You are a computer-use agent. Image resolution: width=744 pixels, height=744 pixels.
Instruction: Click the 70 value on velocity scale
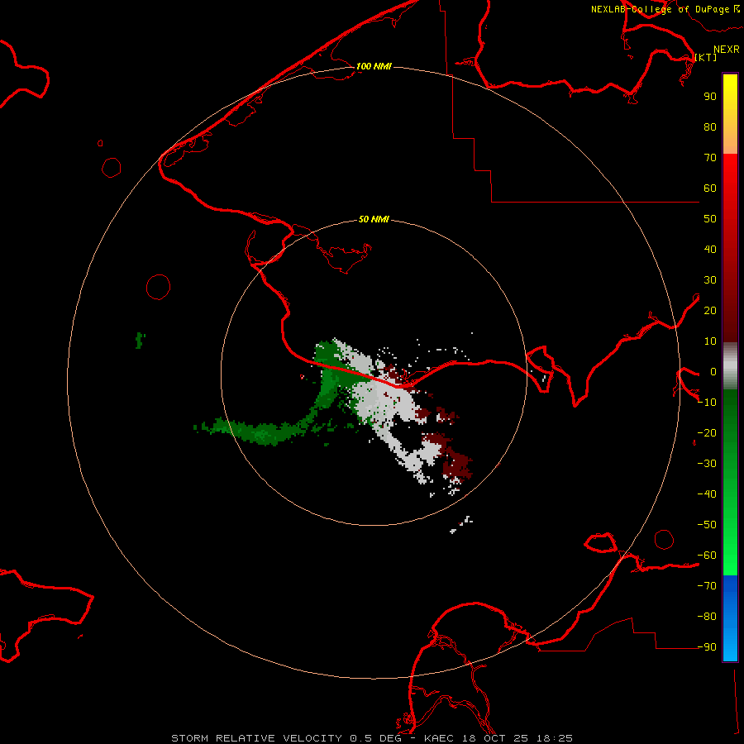710,158
